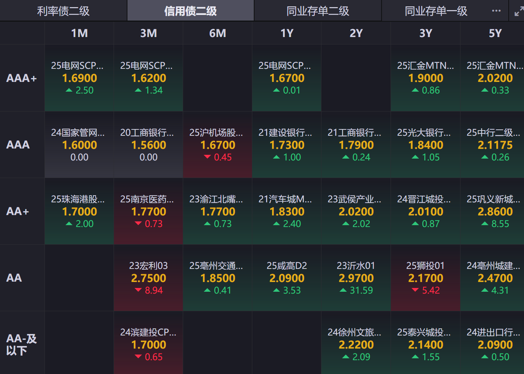Open the 25亳州交通 1.8500 cell
The height and width of the screenshot is (374, 524).
click(x=218, y=278)
